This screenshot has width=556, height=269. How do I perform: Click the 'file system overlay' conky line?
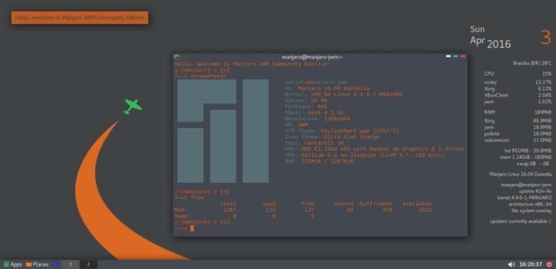[531, 211]
